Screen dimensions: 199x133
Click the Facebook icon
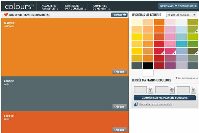[x=136, y=104]
